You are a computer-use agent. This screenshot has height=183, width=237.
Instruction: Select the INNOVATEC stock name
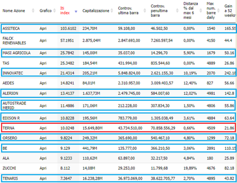(x=13, y=73)
